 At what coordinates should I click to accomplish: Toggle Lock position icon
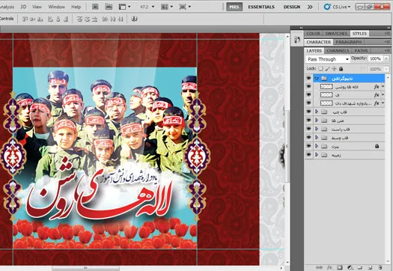pyautogui.click(x=334, y=69)
